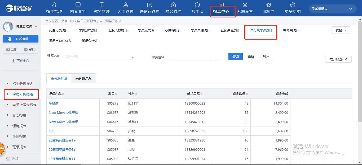Open 教务管理 module icon
Screen dimensions: 362x165
coord(102,5)
